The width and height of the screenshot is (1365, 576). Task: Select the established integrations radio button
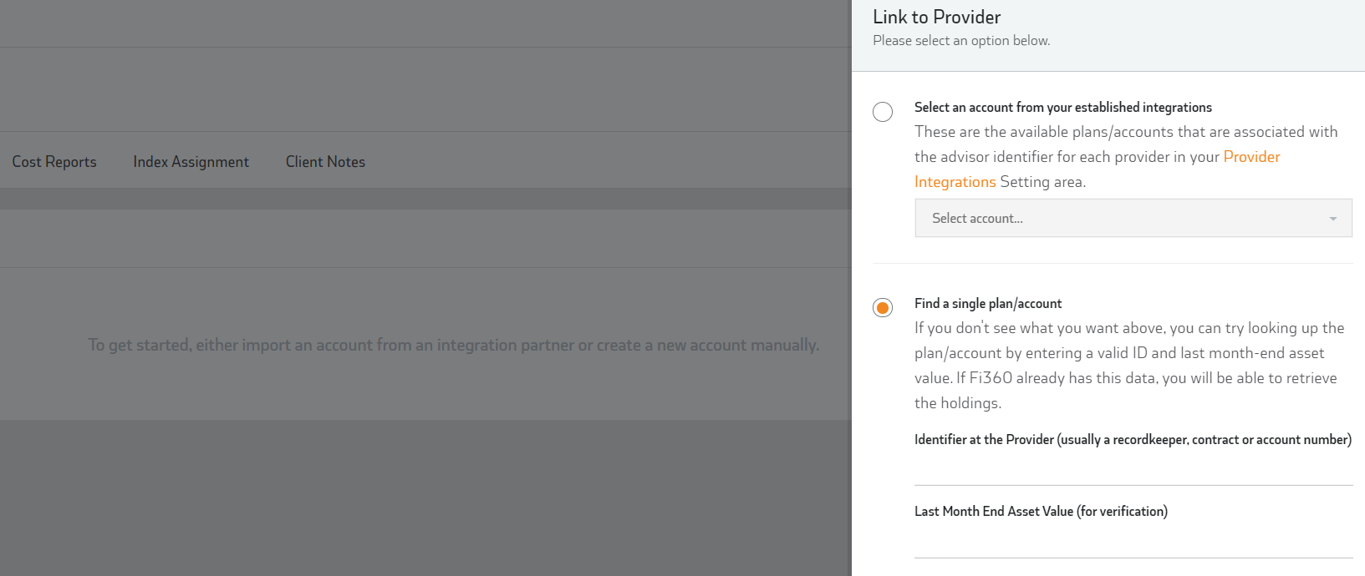click(883, 112)
